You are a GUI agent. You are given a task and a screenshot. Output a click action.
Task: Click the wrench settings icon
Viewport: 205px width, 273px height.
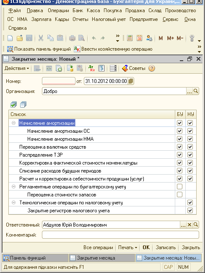point(192,38)
